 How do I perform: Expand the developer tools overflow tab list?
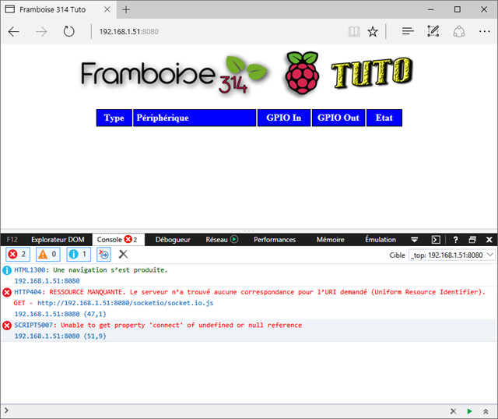click(x=415, y=239)
